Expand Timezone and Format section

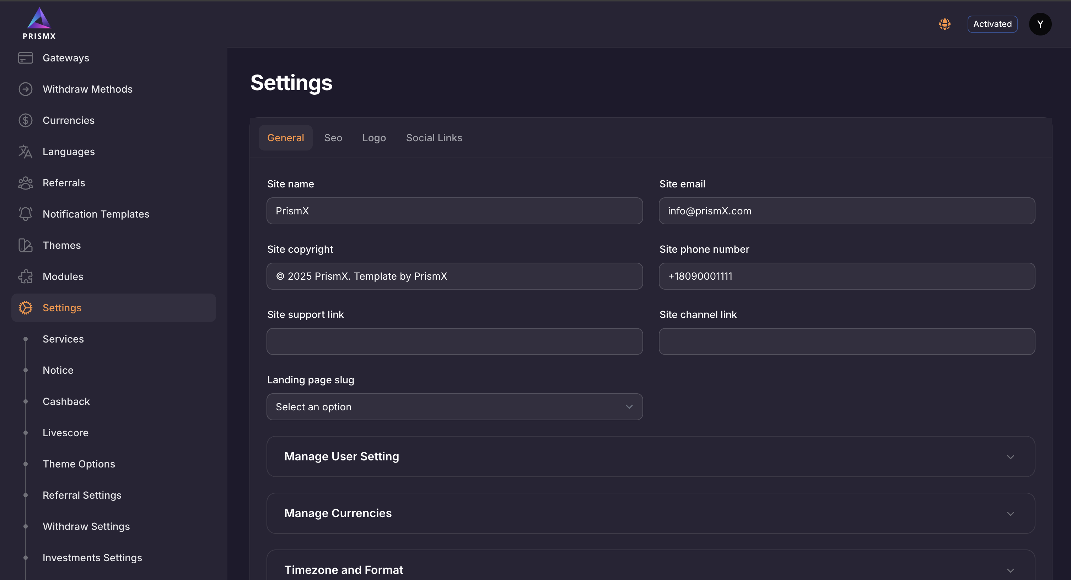[651, 570]
